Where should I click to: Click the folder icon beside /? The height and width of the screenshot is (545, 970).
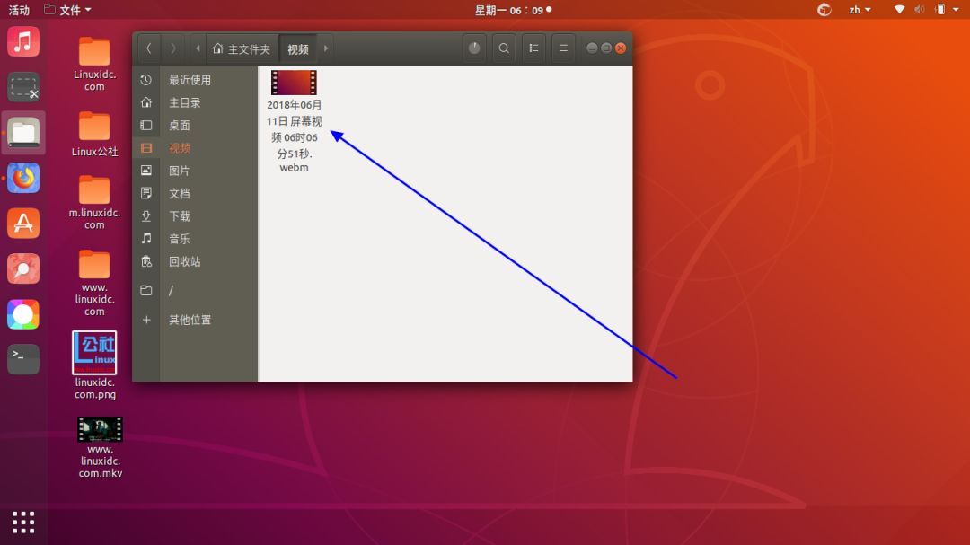(x=146, y=291)
